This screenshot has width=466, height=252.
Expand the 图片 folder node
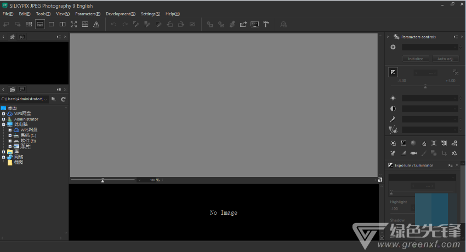tap(10, 146)
